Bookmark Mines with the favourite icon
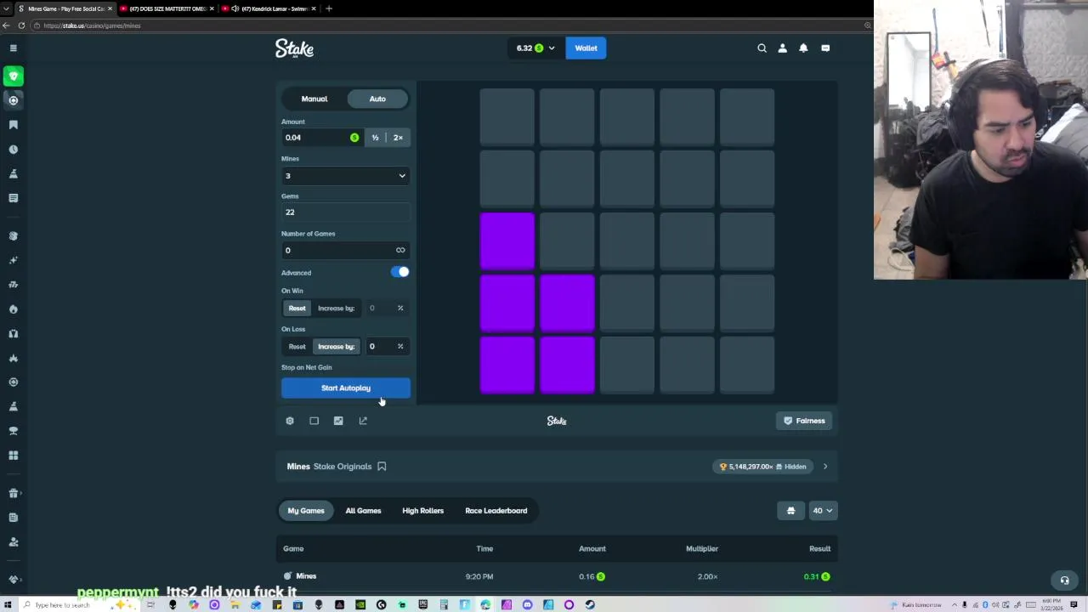The height and width of the screenshot is (612, 1088). 382,467
